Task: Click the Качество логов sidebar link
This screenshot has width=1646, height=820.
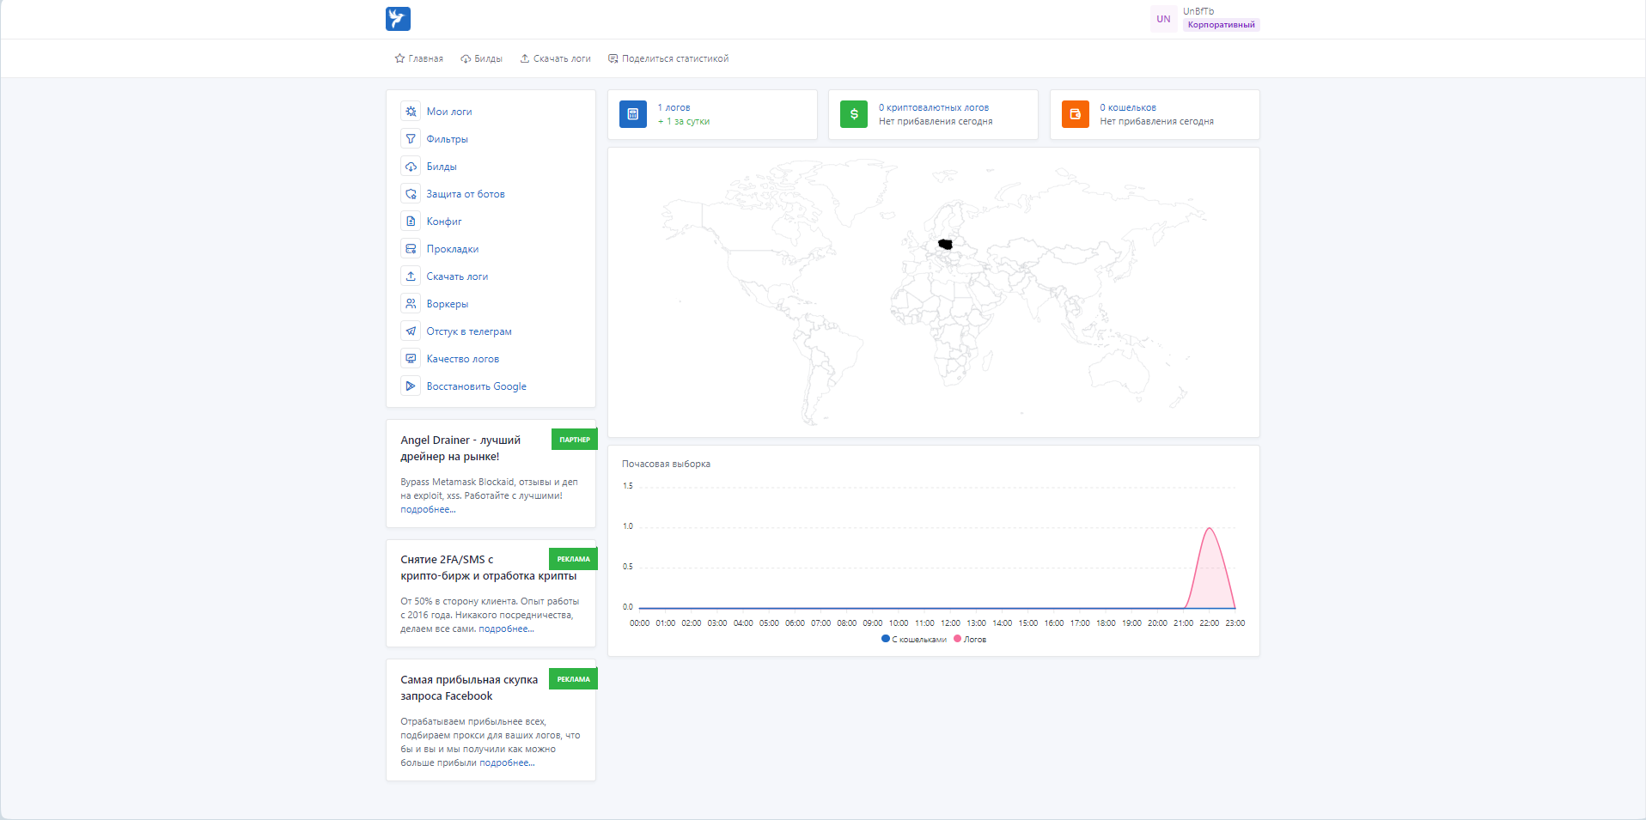Action: tap(463, 359)
